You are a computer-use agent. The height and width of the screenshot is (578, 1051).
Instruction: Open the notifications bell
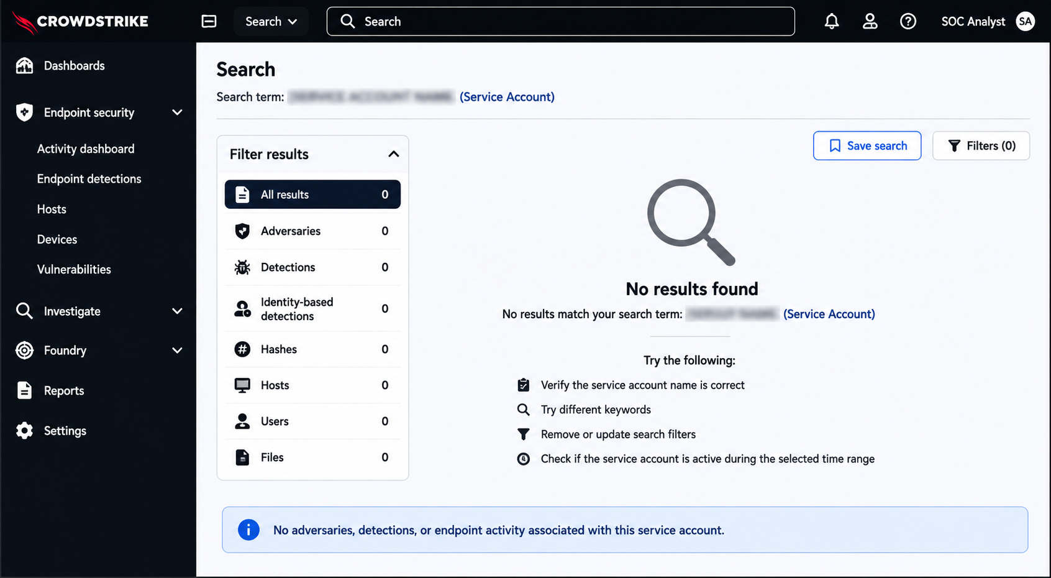[x=832, y=21]
